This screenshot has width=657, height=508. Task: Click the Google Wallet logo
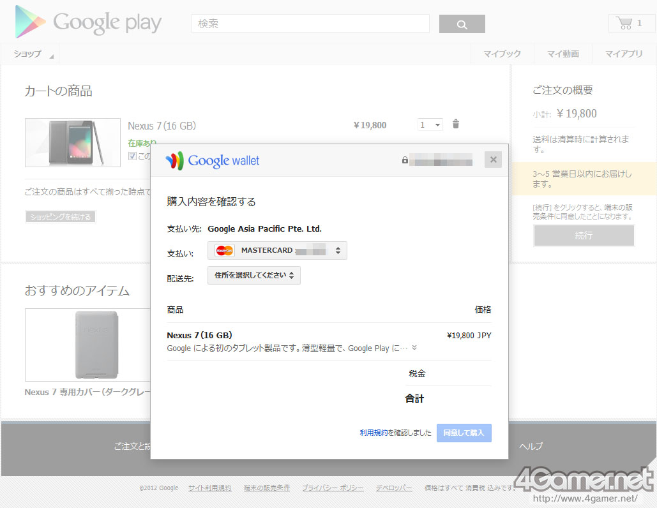tap(213, 160)
